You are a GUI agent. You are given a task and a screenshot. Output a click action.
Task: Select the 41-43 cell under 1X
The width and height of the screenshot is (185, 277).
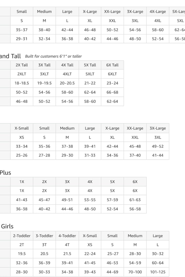click(x=22, y=200)
